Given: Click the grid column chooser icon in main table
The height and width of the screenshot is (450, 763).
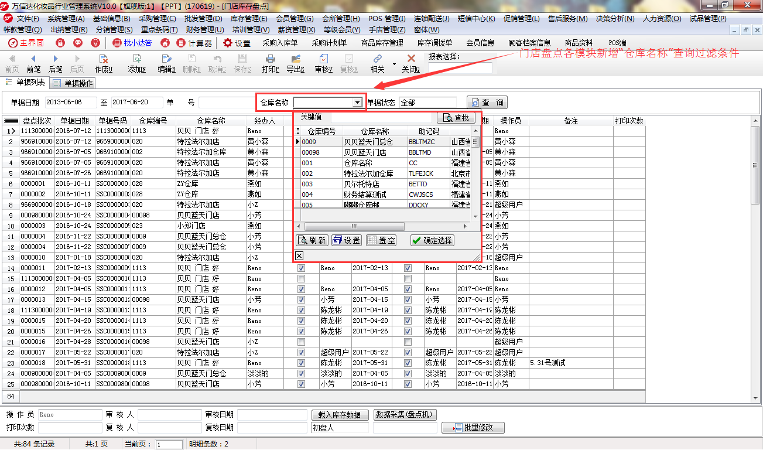Looking at the screenshot, I should pyautogui.click(x=11, y=121).
